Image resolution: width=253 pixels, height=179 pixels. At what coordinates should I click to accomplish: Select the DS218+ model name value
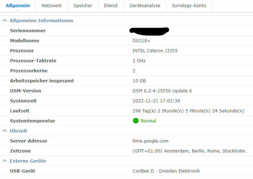(x=142, y=41)
